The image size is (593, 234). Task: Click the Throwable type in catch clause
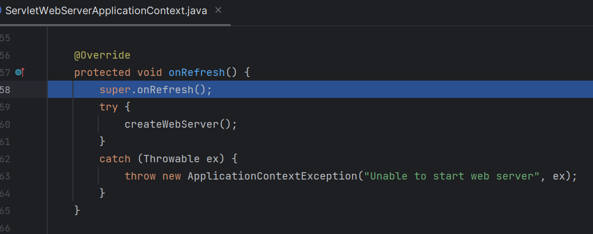(x=171, y=159)
